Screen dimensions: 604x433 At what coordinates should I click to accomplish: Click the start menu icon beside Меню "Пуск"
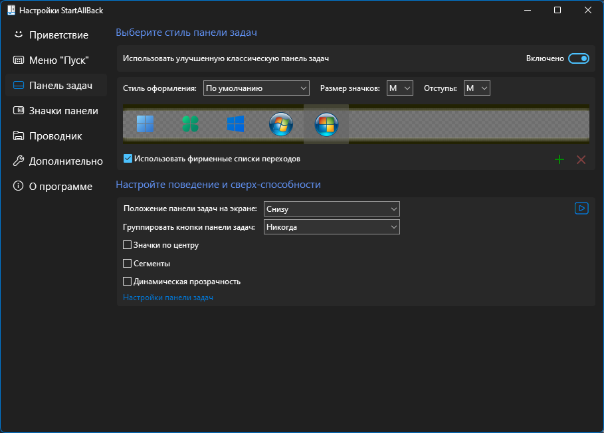tap(19, 60)
